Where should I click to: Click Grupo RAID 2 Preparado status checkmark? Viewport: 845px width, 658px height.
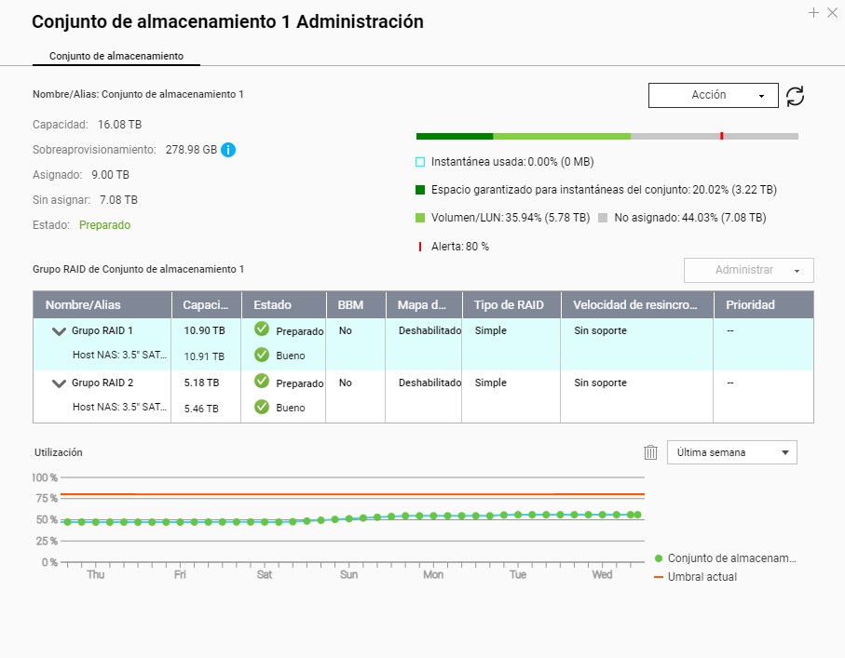(262, 382)
